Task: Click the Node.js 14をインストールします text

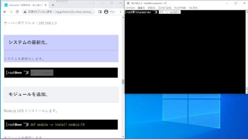Action: [31, 111]
